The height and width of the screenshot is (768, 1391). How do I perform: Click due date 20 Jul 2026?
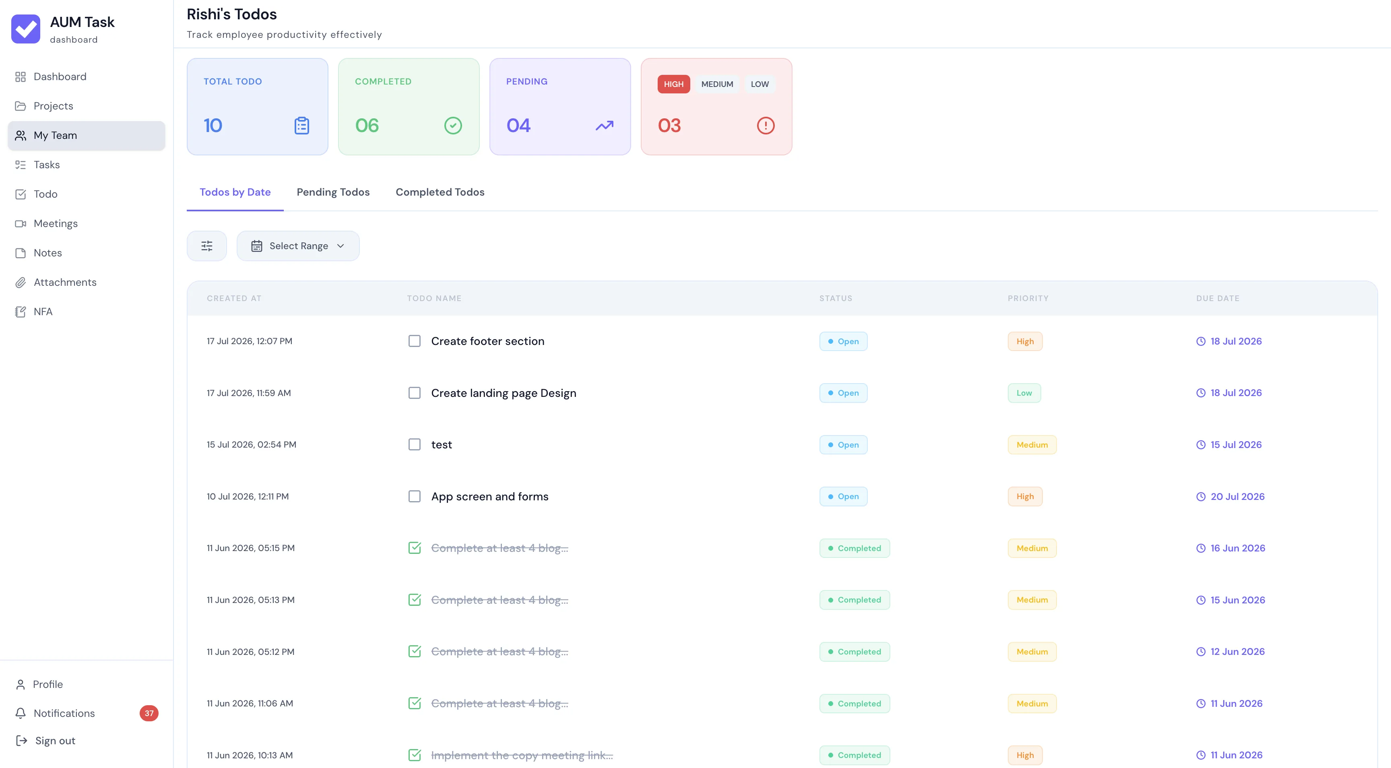pos(1230,496)
